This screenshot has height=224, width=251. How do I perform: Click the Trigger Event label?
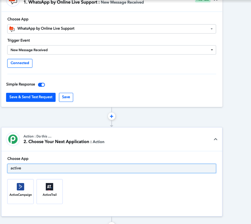point(19,40)
